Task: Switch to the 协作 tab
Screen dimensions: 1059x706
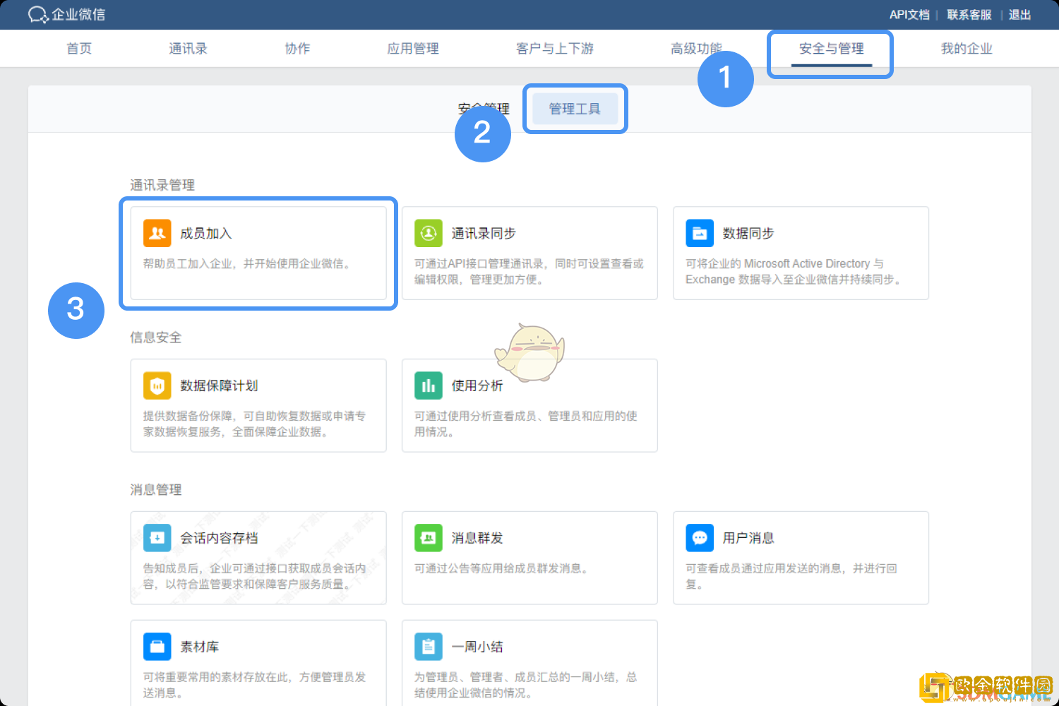Action: 297,49
